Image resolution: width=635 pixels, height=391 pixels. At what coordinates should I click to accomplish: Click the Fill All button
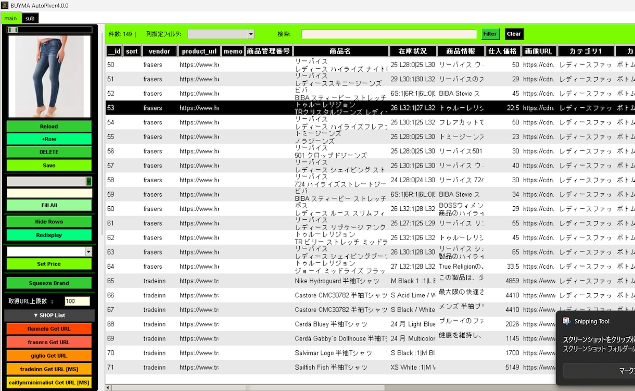tap(49, 205)
